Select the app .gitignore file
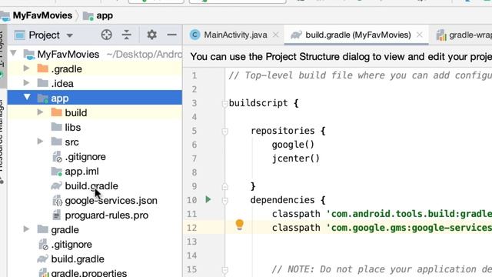492x277 pixels. tap(85, 157)
